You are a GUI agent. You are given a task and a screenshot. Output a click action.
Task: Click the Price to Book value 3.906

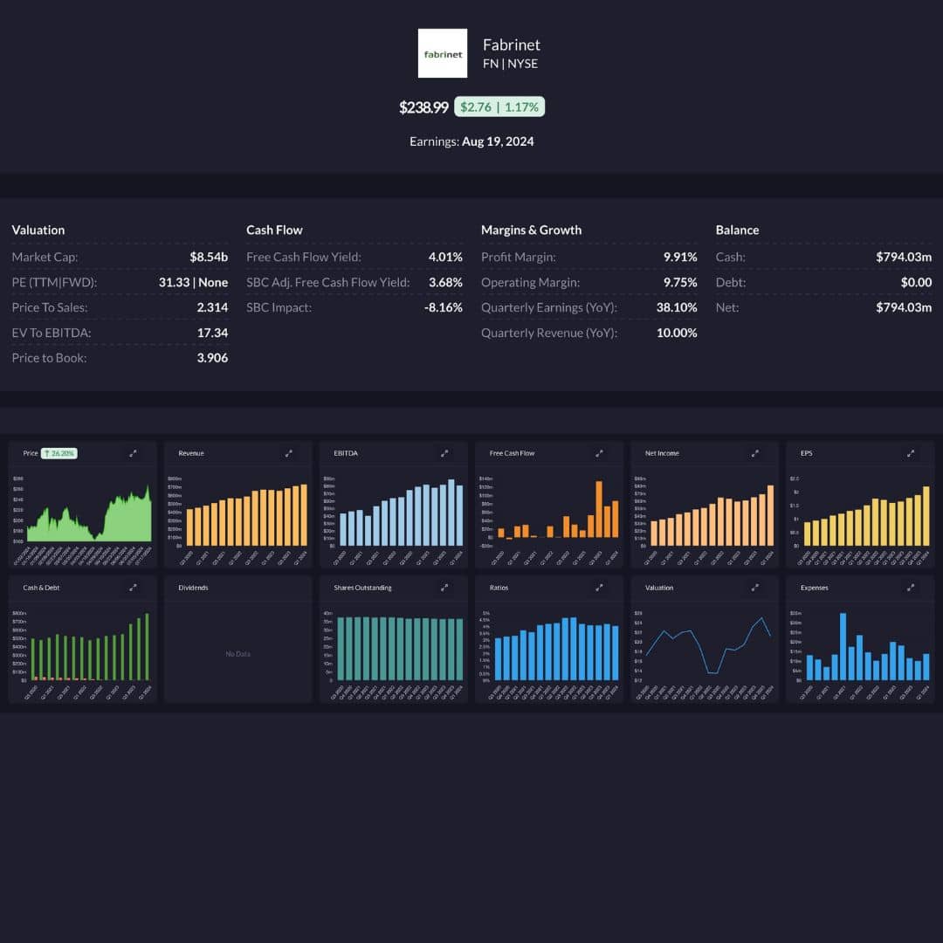click(x=212, y=359)
